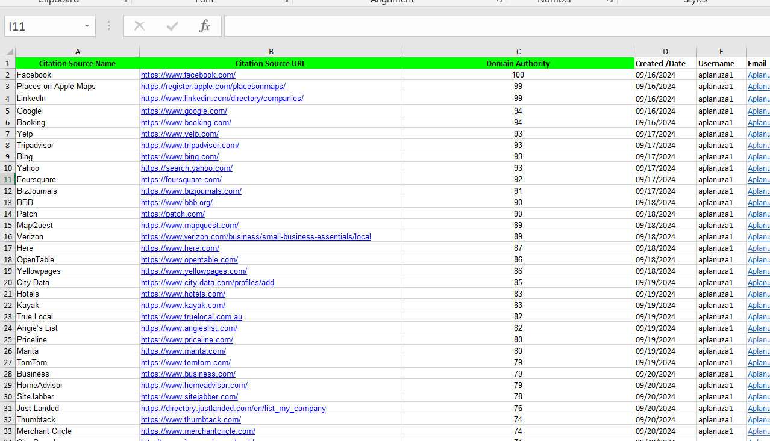Open the www.tomtom.com hyperlink
Image resolution: width=770 pixels, height=441 pixels.
point(186,363)
